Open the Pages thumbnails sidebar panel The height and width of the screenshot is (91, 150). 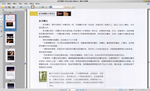pyautogui.click(x=1, y=18)
